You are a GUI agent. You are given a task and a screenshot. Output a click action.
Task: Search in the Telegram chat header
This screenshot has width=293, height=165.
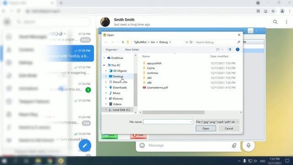pyautogui.click(x=275, y=22)
